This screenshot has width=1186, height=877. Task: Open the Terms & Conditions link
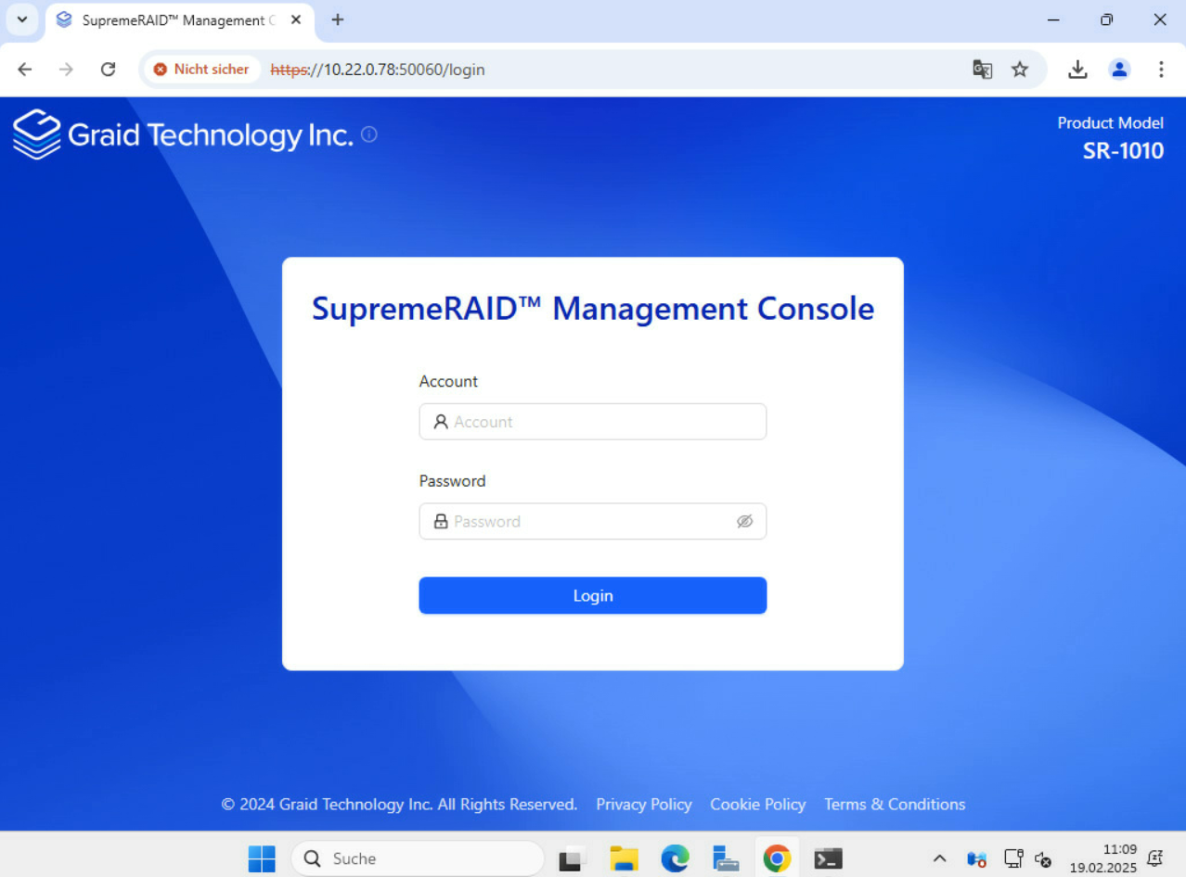point(895,805)
